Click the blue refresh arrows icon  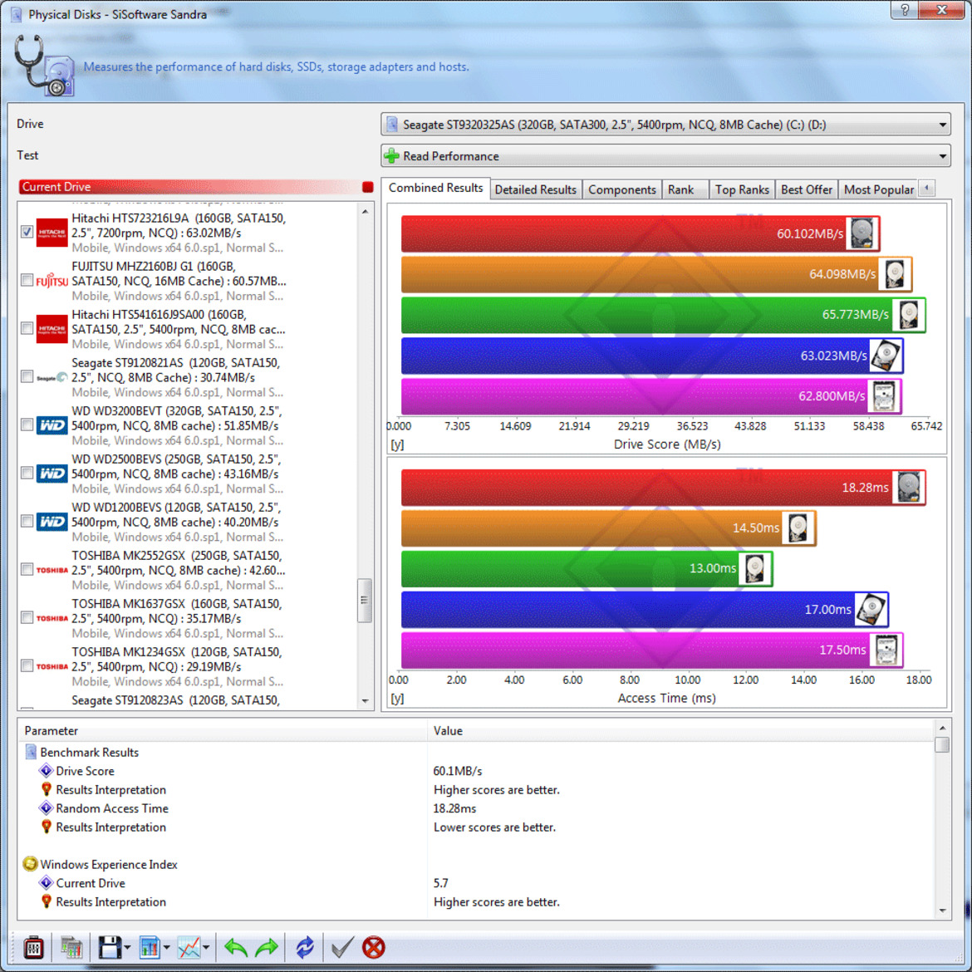click(x=304, y=947)
